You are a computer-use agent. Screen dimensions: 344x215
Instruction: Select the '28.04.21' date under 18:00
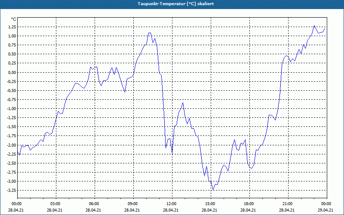click(x=248, y=210)
